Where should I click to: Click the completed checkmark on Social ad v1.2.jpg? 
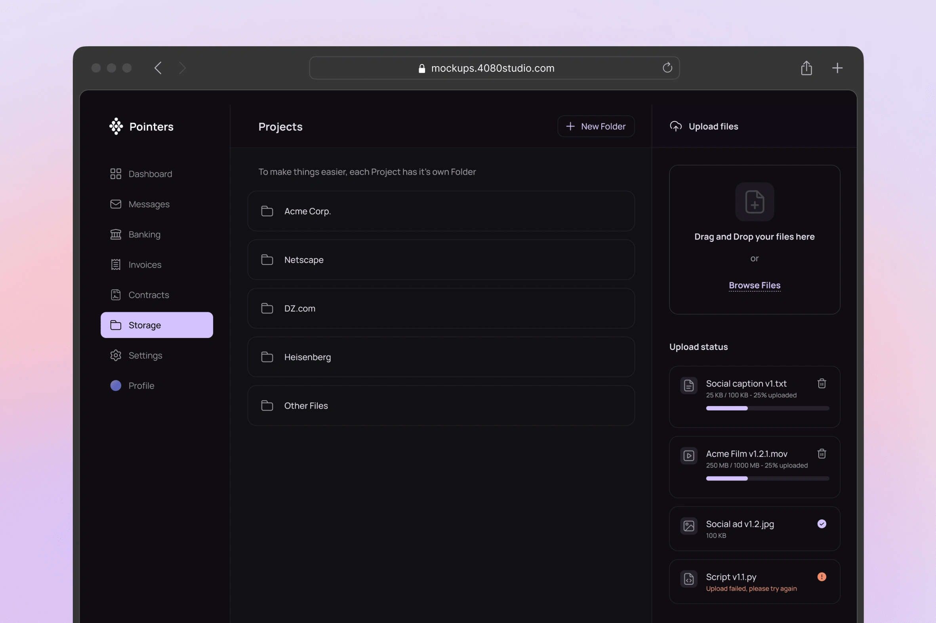[822, 524]
